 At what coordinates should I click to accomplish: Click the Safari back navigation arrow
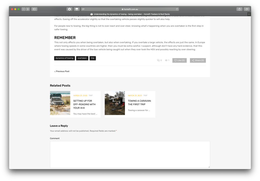point(24,9)
